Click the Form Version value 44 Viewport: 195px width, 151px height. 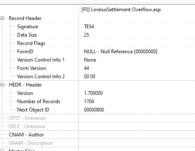(86, 68)
